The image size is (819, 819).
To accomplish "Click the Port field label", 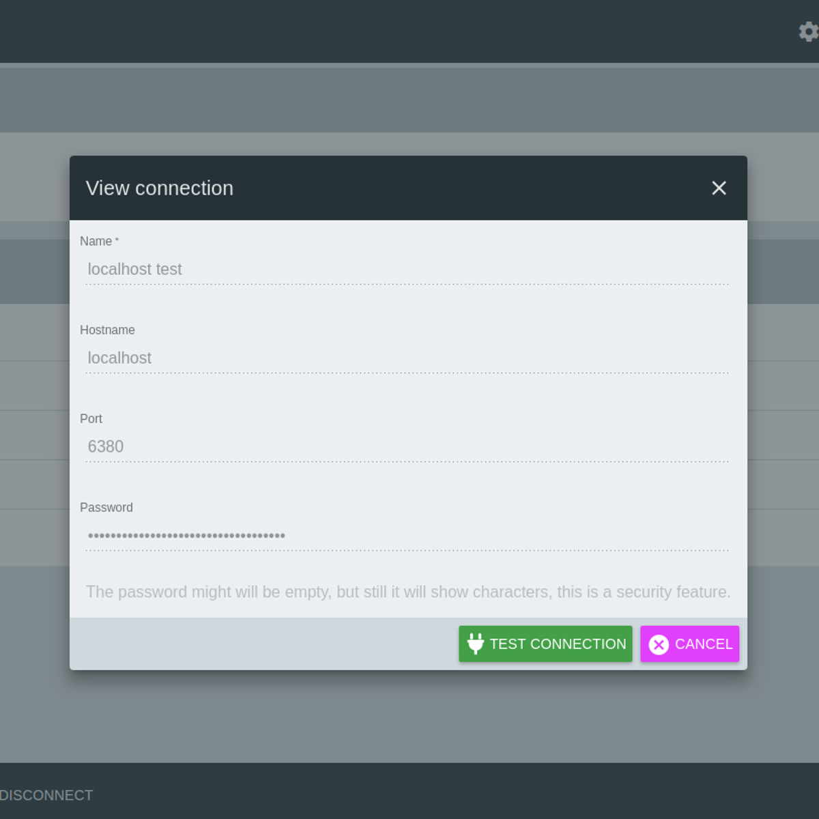I will click(x=91, y=419).
